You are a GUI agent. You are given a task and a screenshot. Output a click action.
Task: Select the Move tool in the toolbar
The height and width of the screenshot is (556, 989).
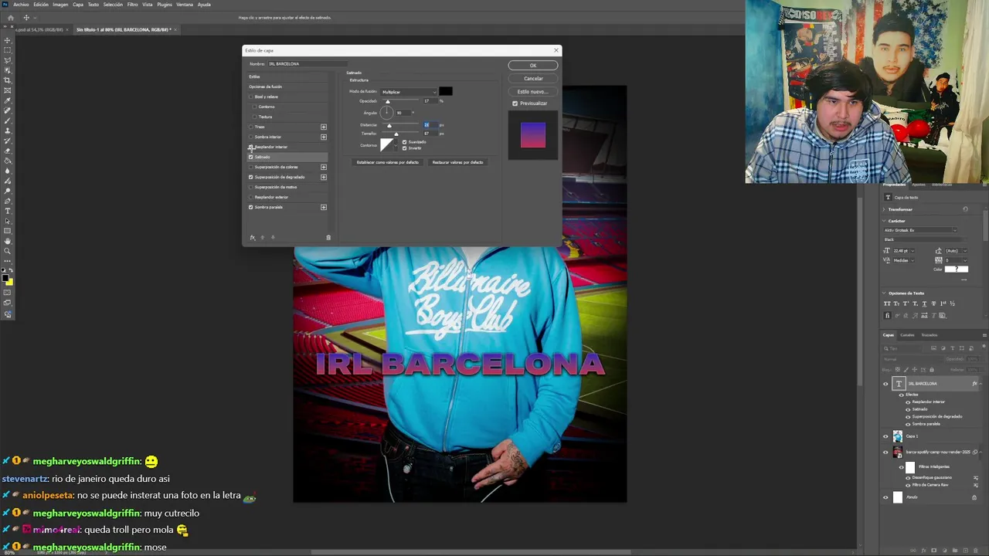pyautogui.click(x=8, y=40)
